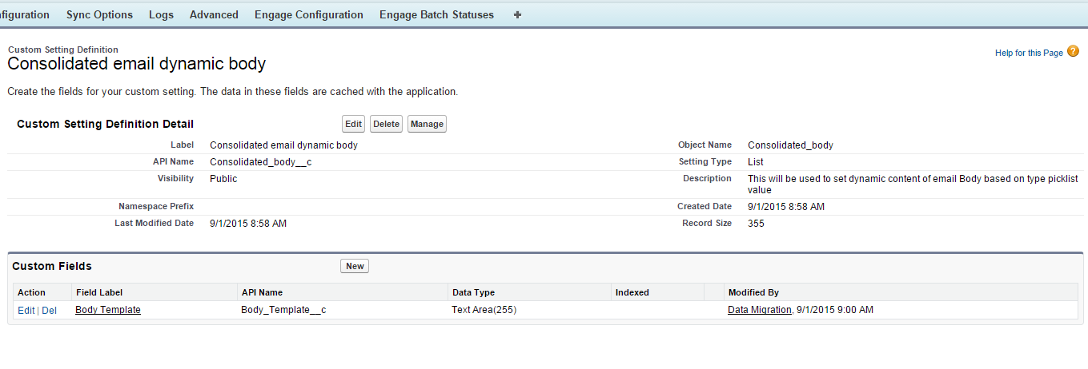
Task: Click the Data Type column header
Action: [474, 292]
